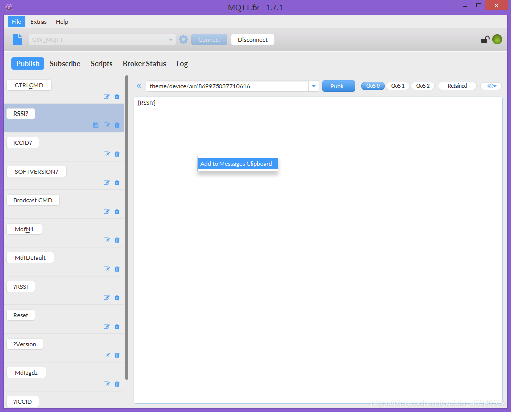Click the message list vertical scrollbar
Screen dimensions: 511x412
pos(127,228)
